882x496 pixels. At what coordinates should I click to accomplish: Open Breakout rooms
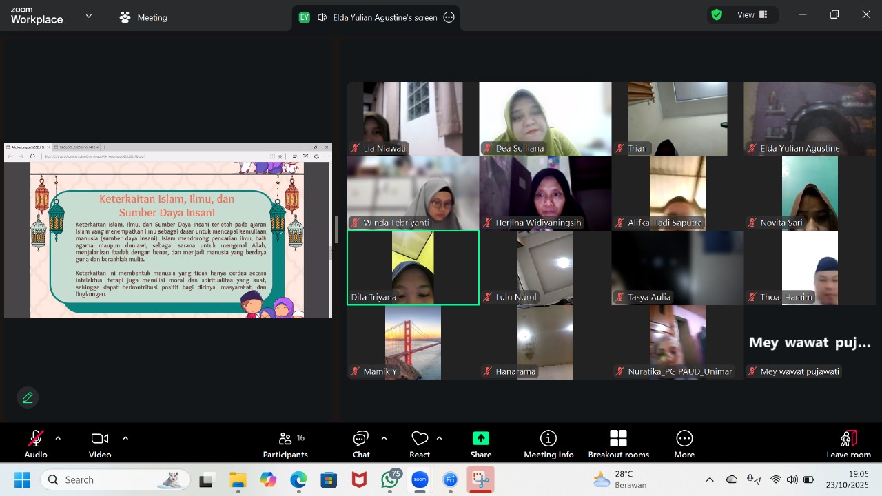coord(618,444)
